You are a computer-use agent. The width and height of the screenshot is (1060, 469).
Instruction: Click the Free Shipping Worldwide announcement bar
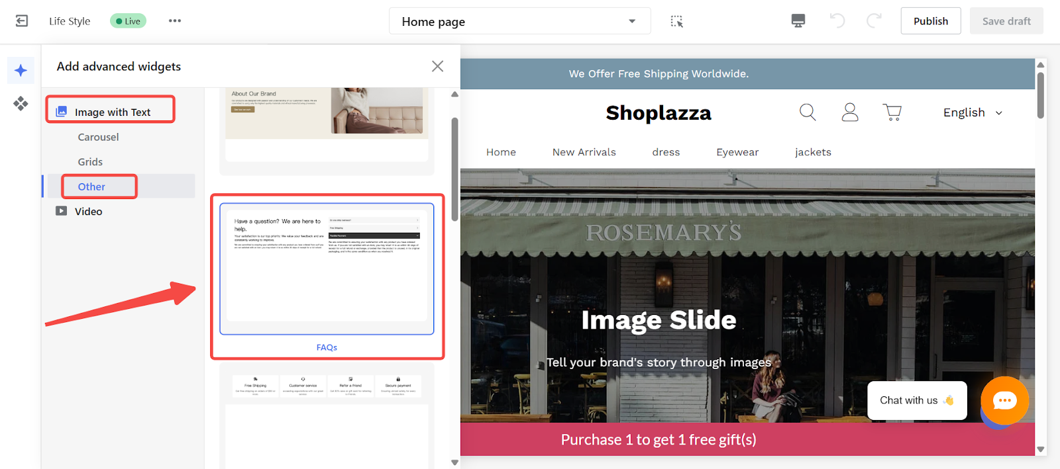tap(747, 74)
